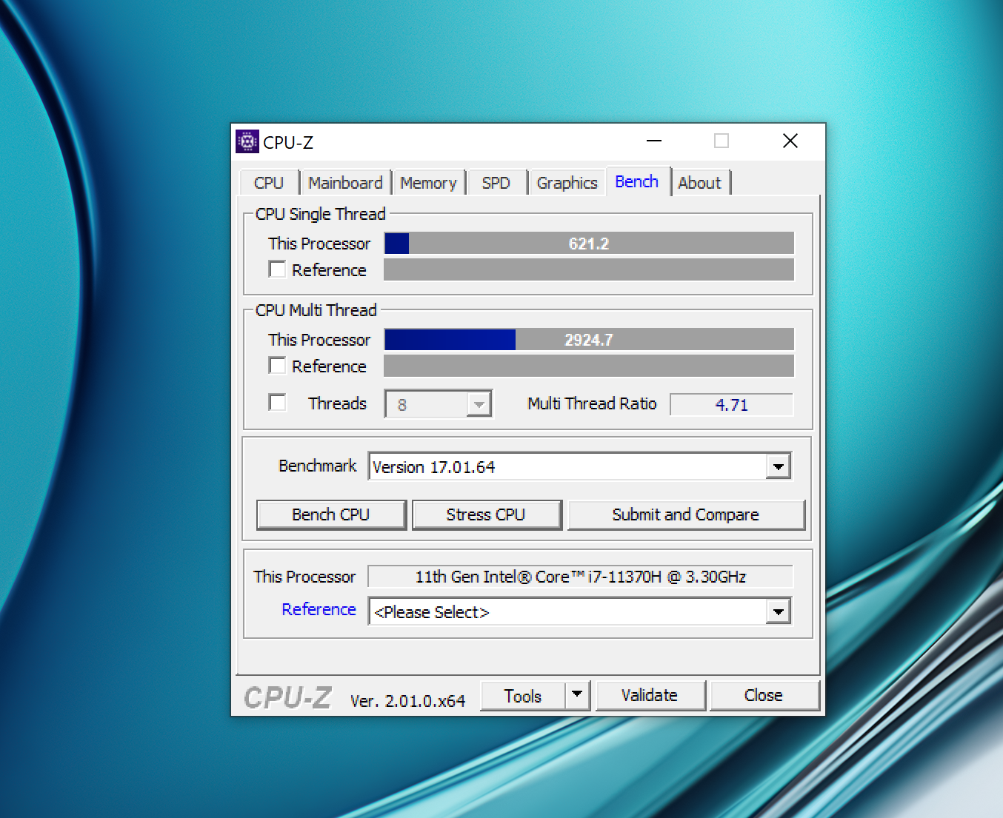Screen dimensions: 1003x818
Task: Go to the Graphics tab
Action: 567,183
